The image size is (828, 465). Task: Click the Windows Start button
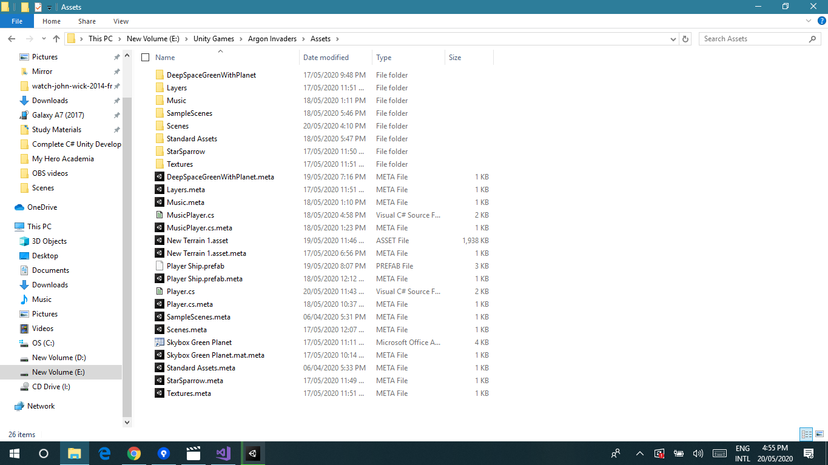point(15,453)
